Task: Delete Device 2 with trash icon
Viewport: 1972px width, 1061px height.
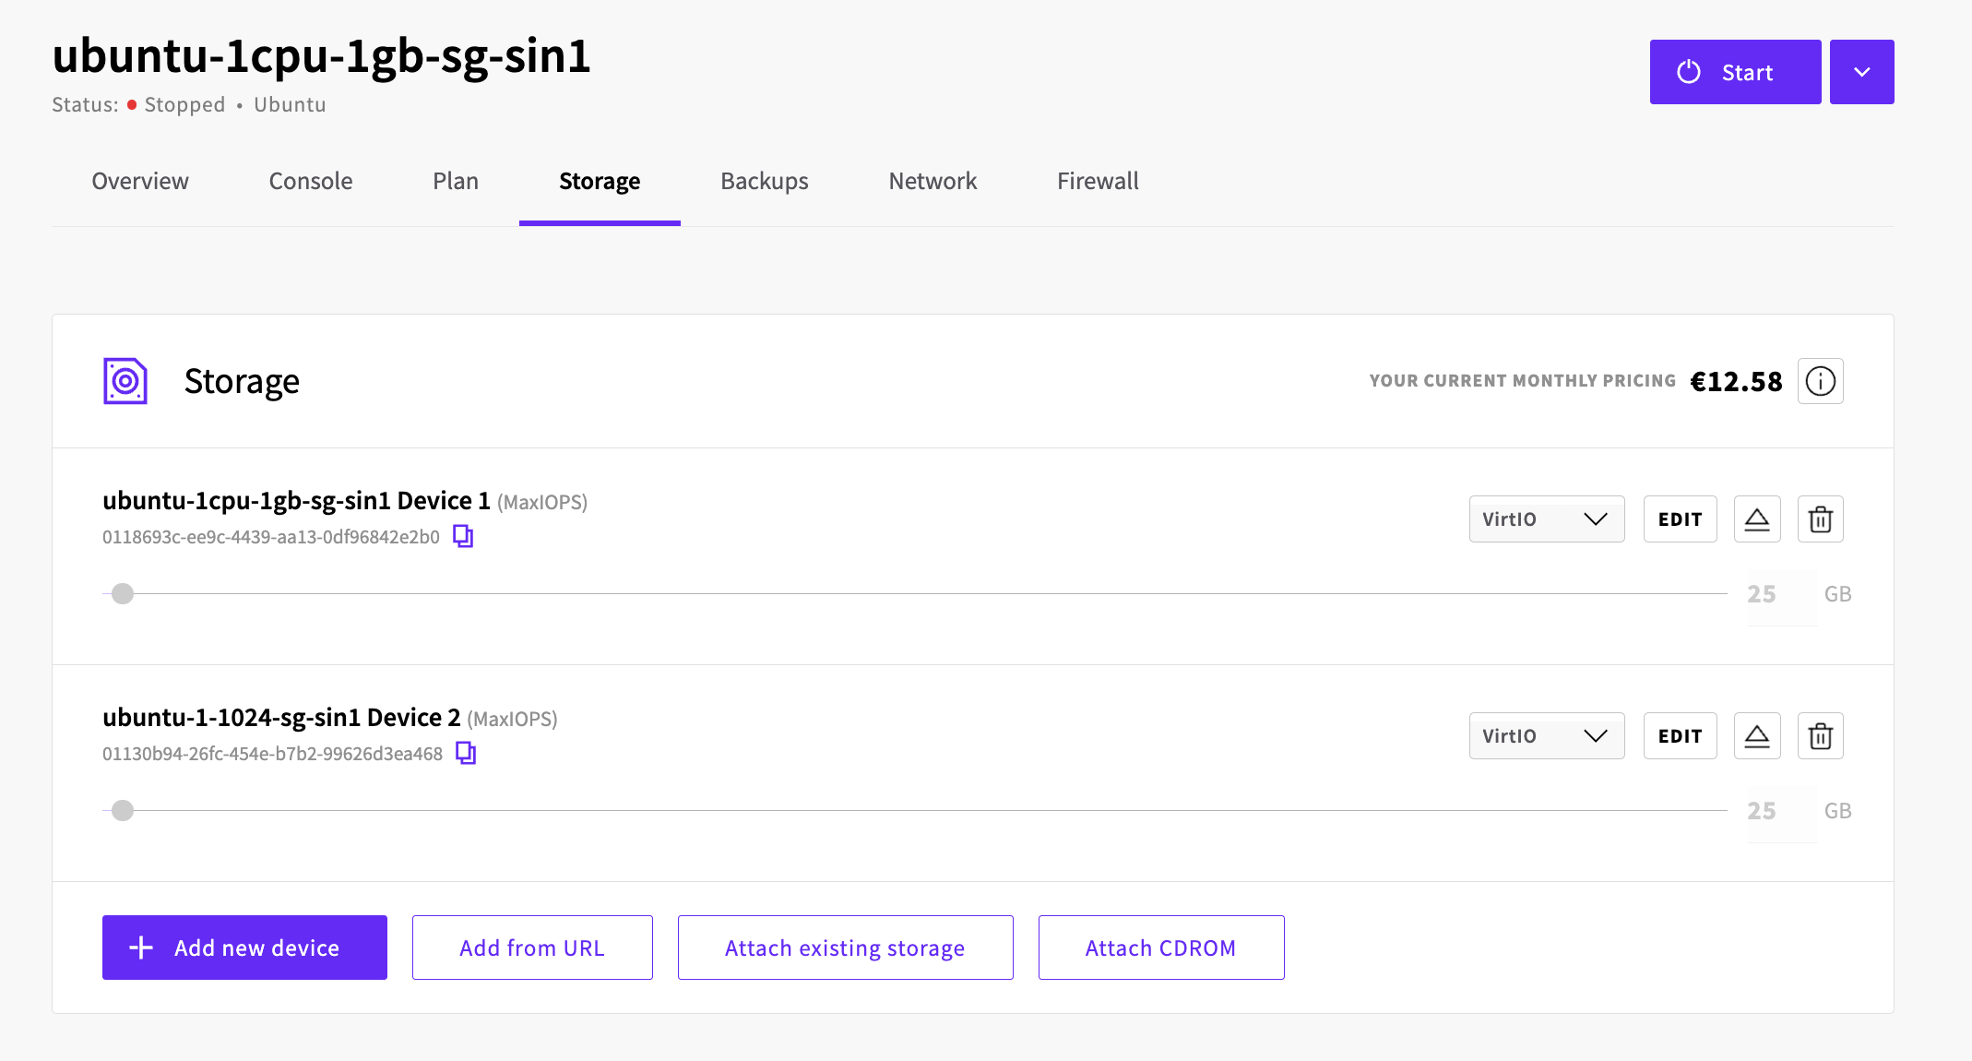Action: [1820, 736]
